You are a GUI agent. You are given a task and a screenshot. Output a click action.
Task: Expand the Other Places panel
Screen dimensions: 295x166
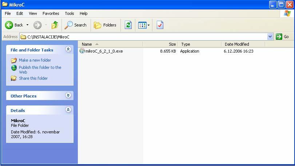[x=68, y=95]
